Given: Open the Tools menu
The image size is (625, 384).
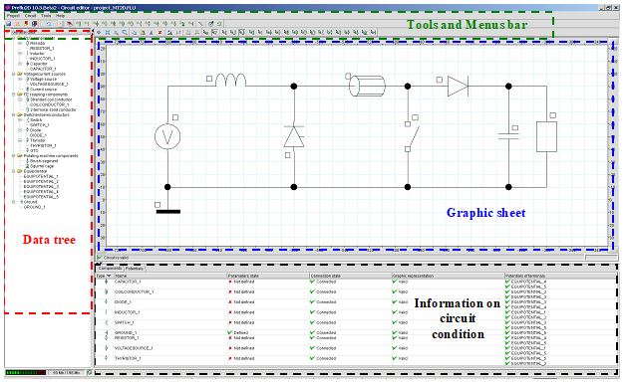Looking at the screenshot, I should 46,16.
